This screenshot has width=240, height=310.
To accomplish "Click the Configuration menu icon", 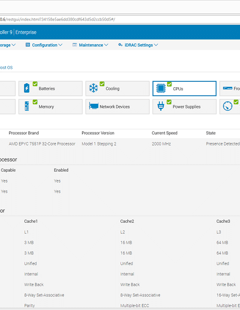I will point(28,45).
